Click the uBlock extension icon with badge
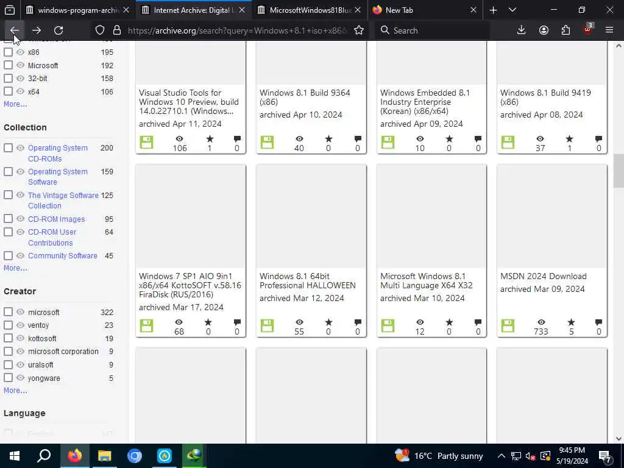This screenshot has height=468, width=624. [588, 30]
